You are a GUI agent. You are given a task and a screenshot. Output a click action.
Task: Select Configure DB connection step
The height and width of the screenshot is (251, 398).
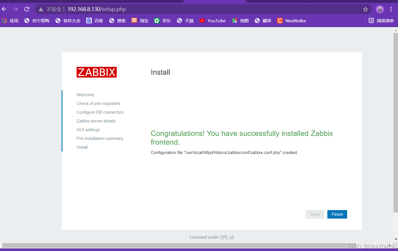coord(100,112)
